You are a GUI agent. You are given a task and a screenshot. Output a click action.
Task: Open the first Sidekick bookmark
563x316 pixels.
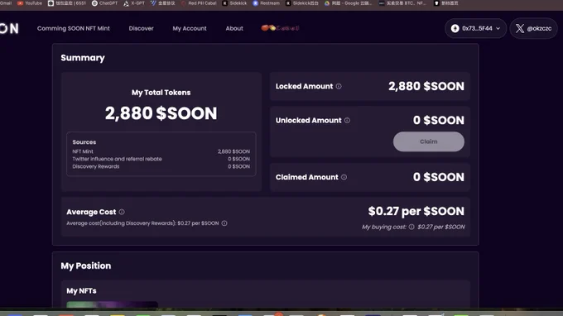point(234,3)
